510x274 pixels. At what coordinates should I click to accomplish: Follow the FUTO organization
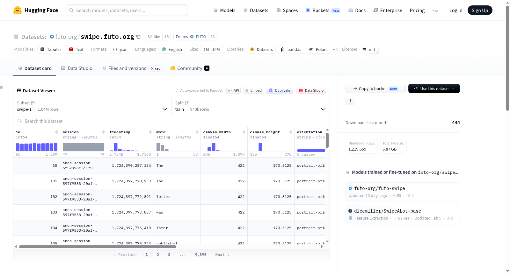click(191, 37)
